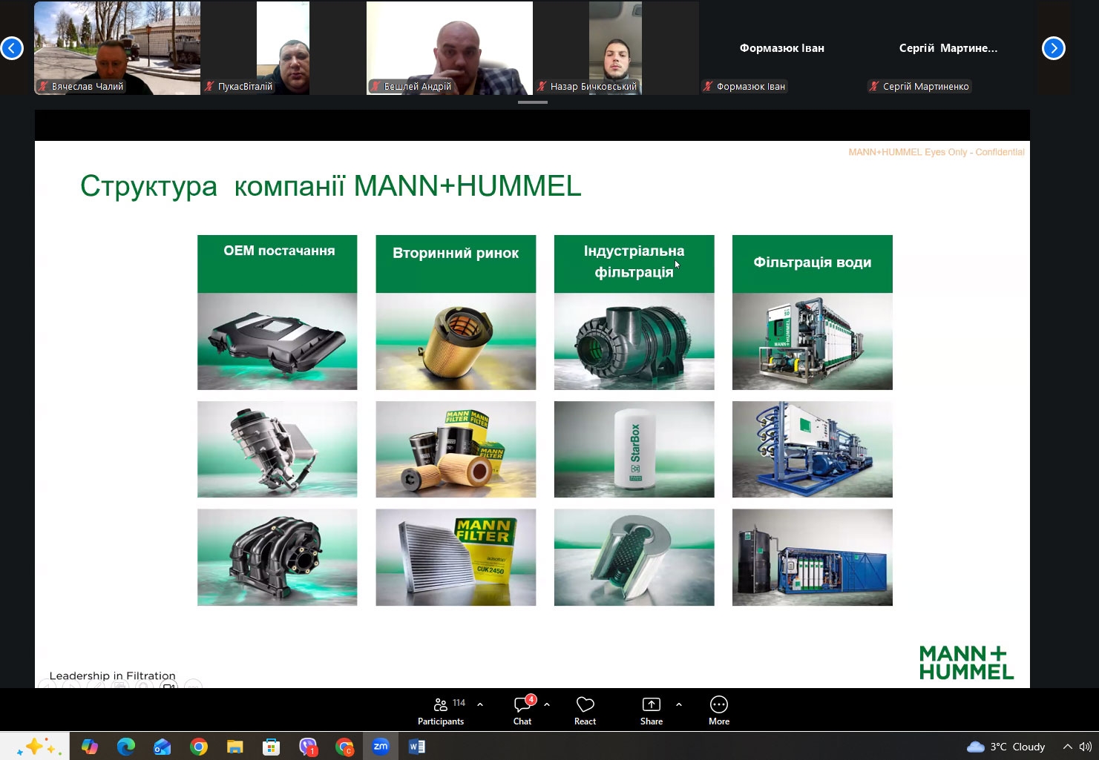Image resolution: width=1099 pixels, height=760 pixels.
Task: Open Viber from the taskbar
Action: coord(308,747)
